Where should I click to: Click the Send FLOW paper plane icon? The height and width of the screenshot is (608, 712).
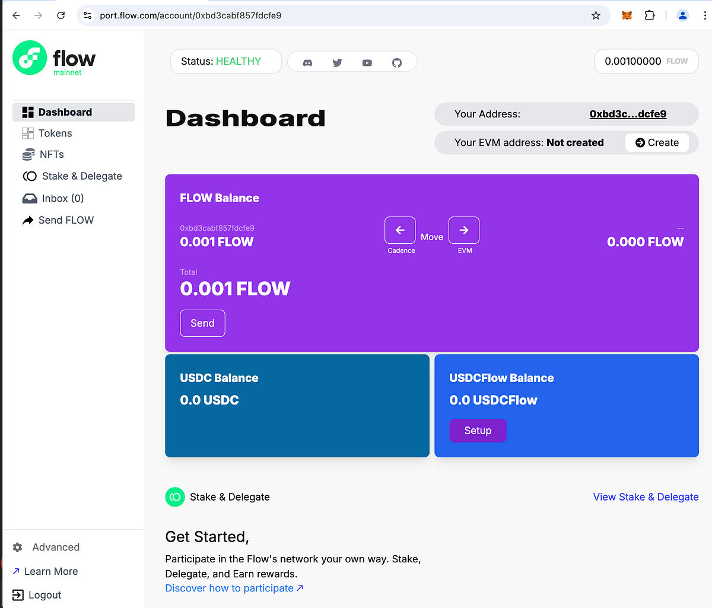point(27,219)
